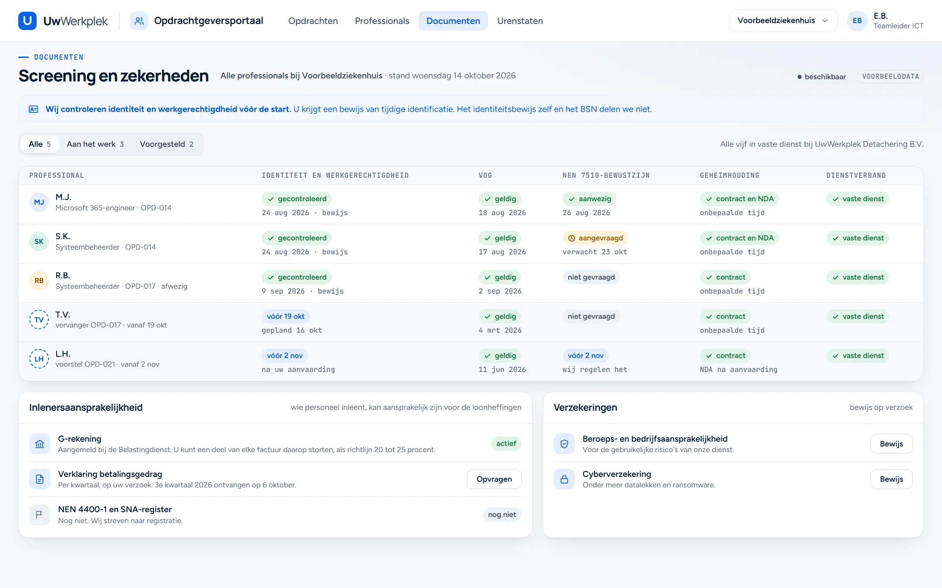The height and width of the screenshot is (588, 942).
Task: Click the 'verwacht 23 okt' text
Action: pos(595,252)
